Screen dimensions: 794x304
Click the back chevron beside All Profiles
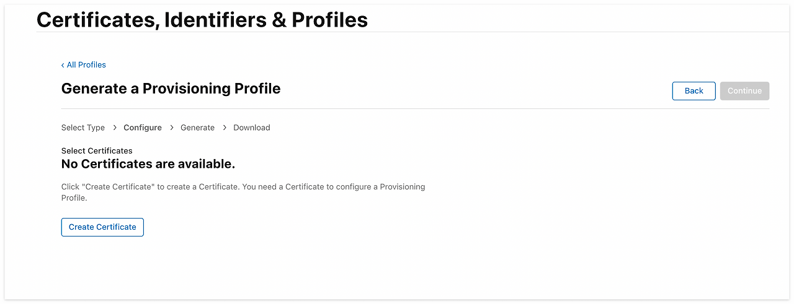point(63,65)
